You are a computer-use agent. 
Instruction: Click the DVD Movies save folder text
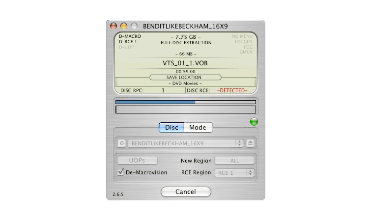click(x=185, y=83)
